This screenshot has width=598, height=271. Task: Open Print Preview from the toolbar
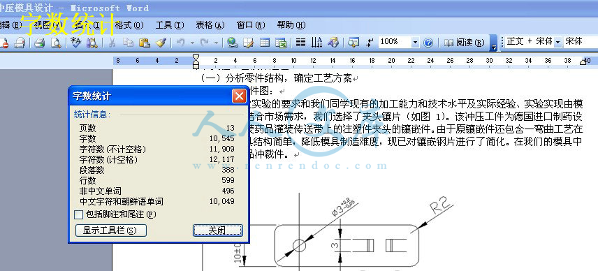click(56, 43)
